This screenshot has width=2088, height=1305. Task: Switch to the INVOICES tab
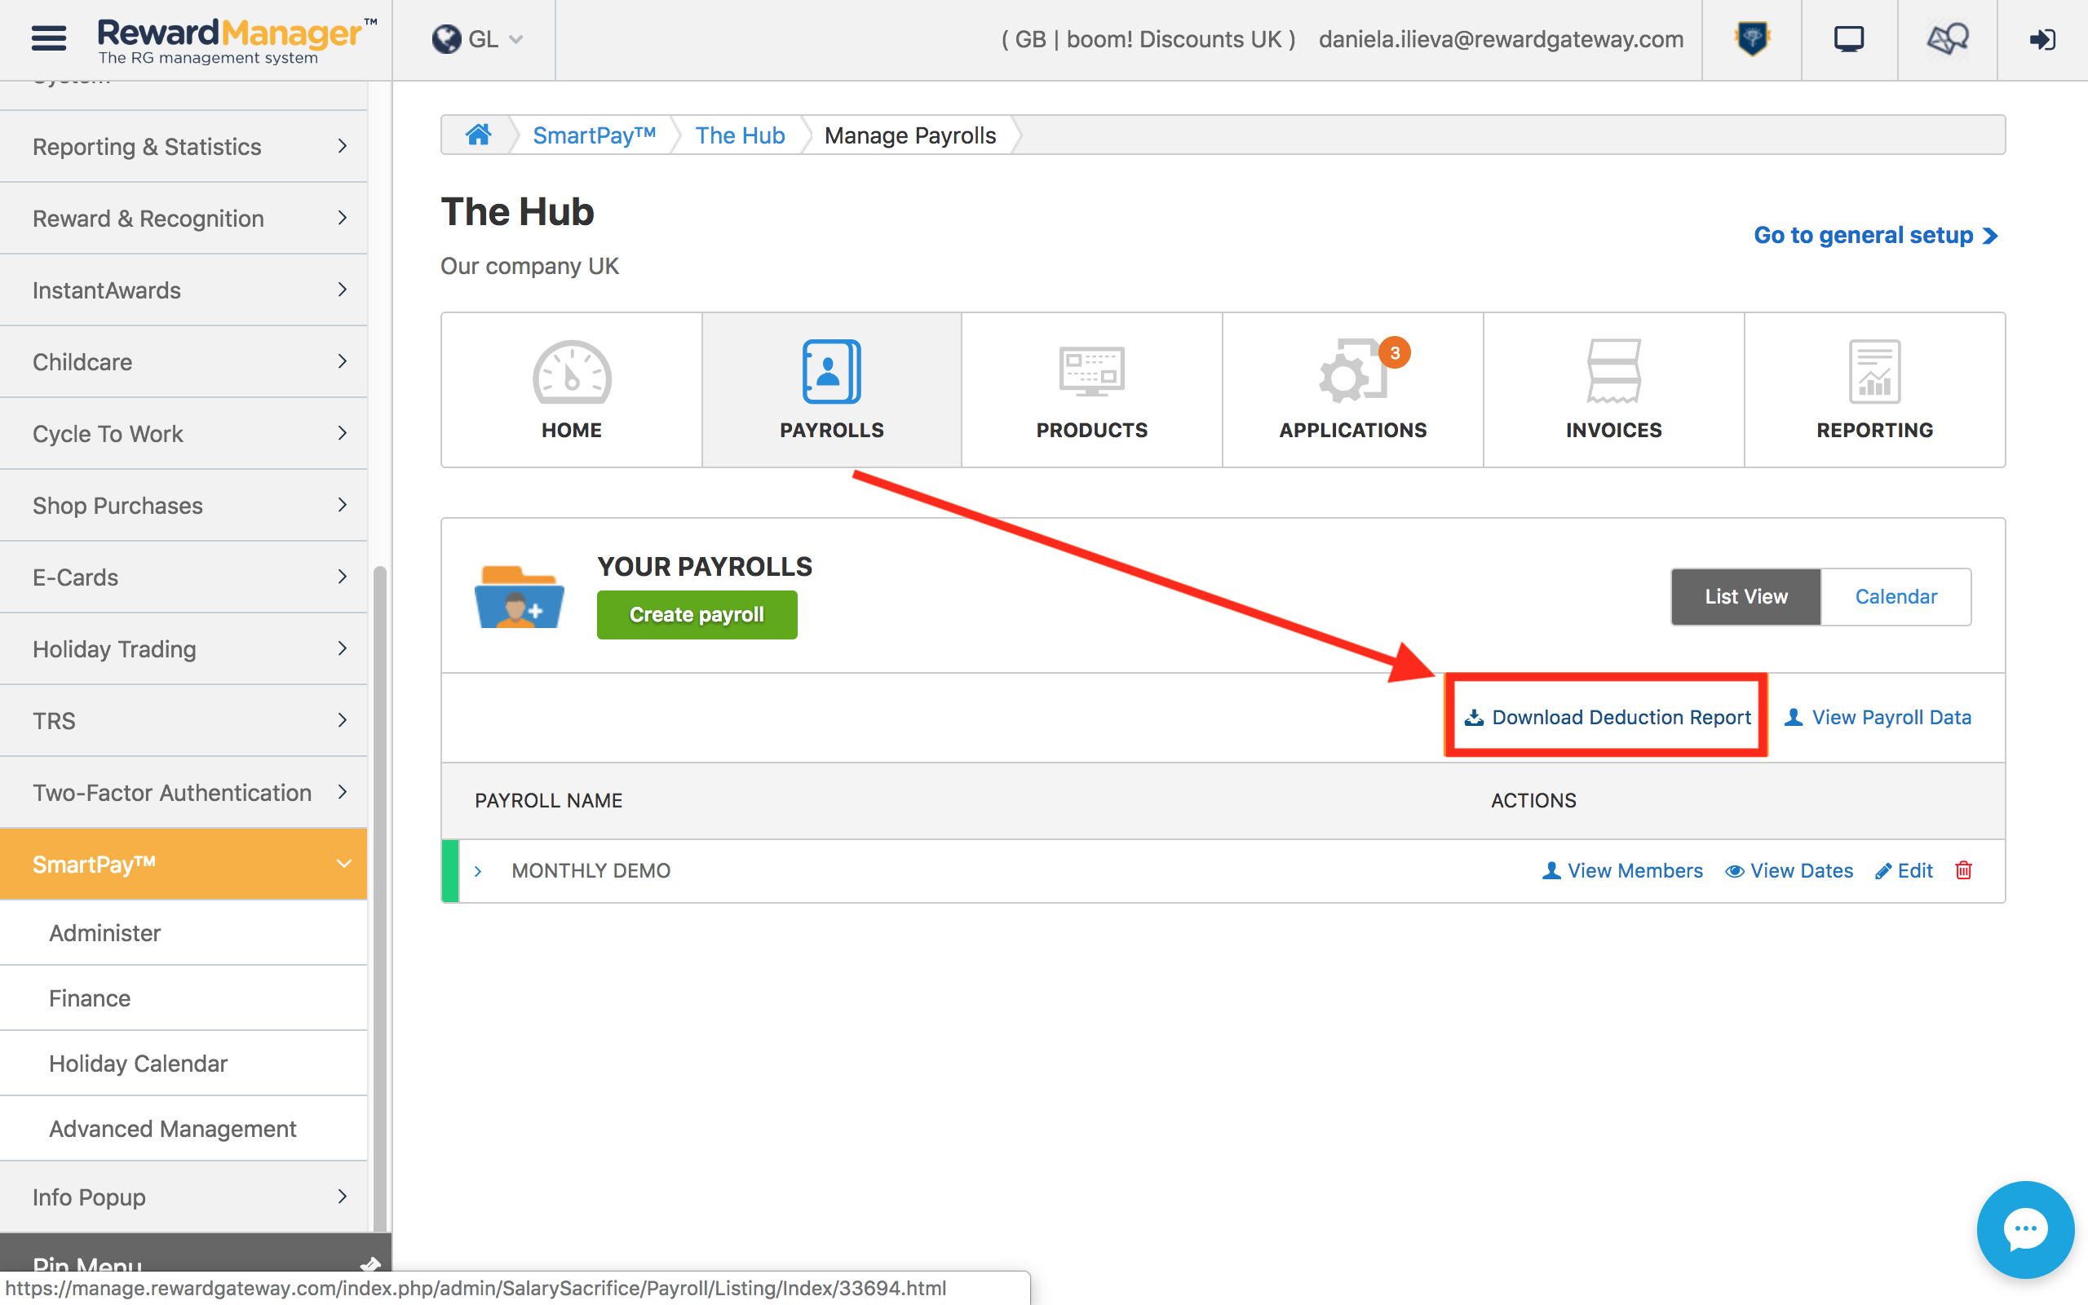tap(1613, 390)
